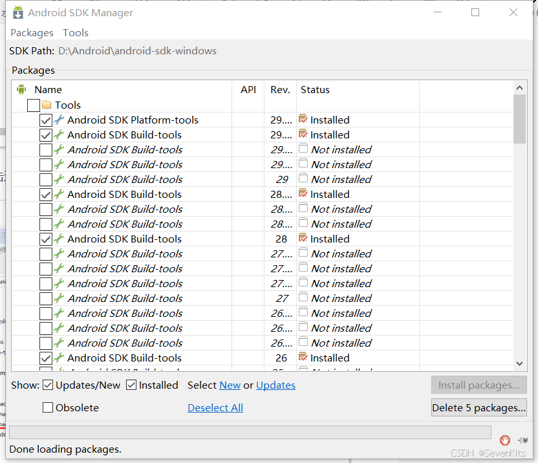Click wrench icon of Build-tools rev 27 row
This screenshot has width=538, height=463.
(x=59, y=298)
